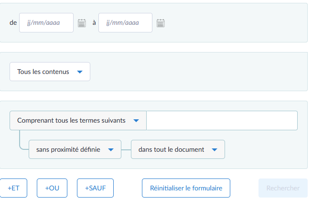Click the arrow next to Comprenant tous les termes

pyautogui.click(x=136, y=121)
